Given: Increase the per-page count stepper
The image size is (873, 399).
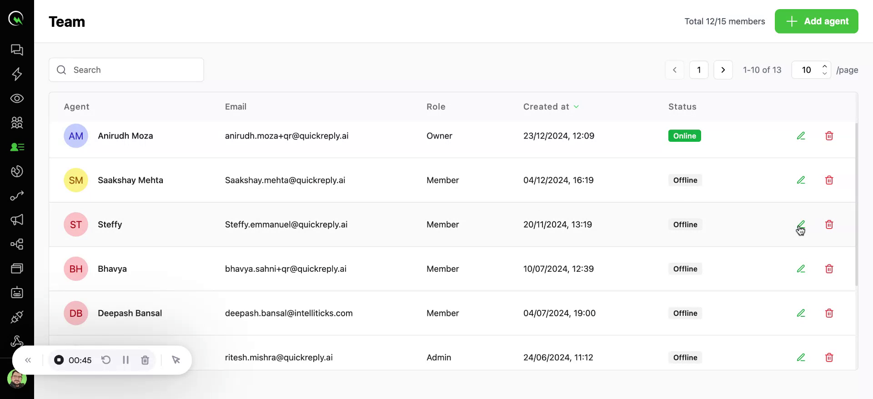Looking at the screenshot, I should [x=824, y=66].
